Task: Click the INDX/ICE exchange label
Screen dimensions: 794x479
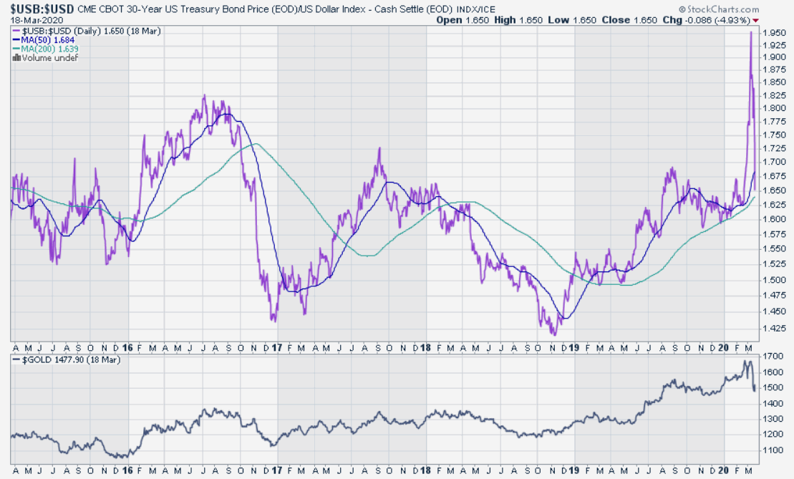Action: (475, 9)
